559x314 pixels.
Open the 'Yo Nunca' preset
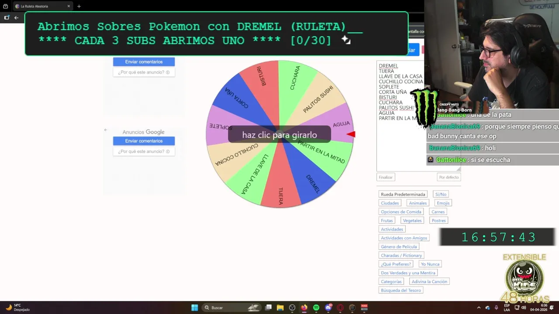pyautogui.click(x=430, y=264)
